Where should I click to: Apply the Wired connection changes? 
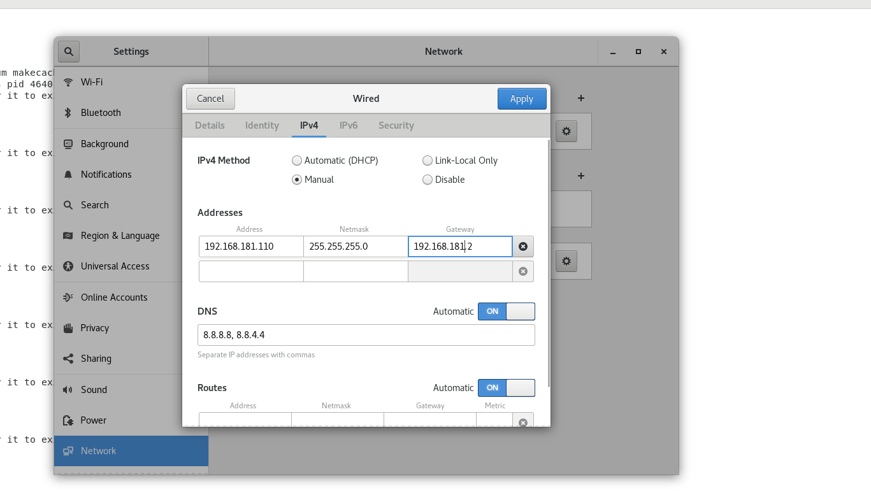522,99
